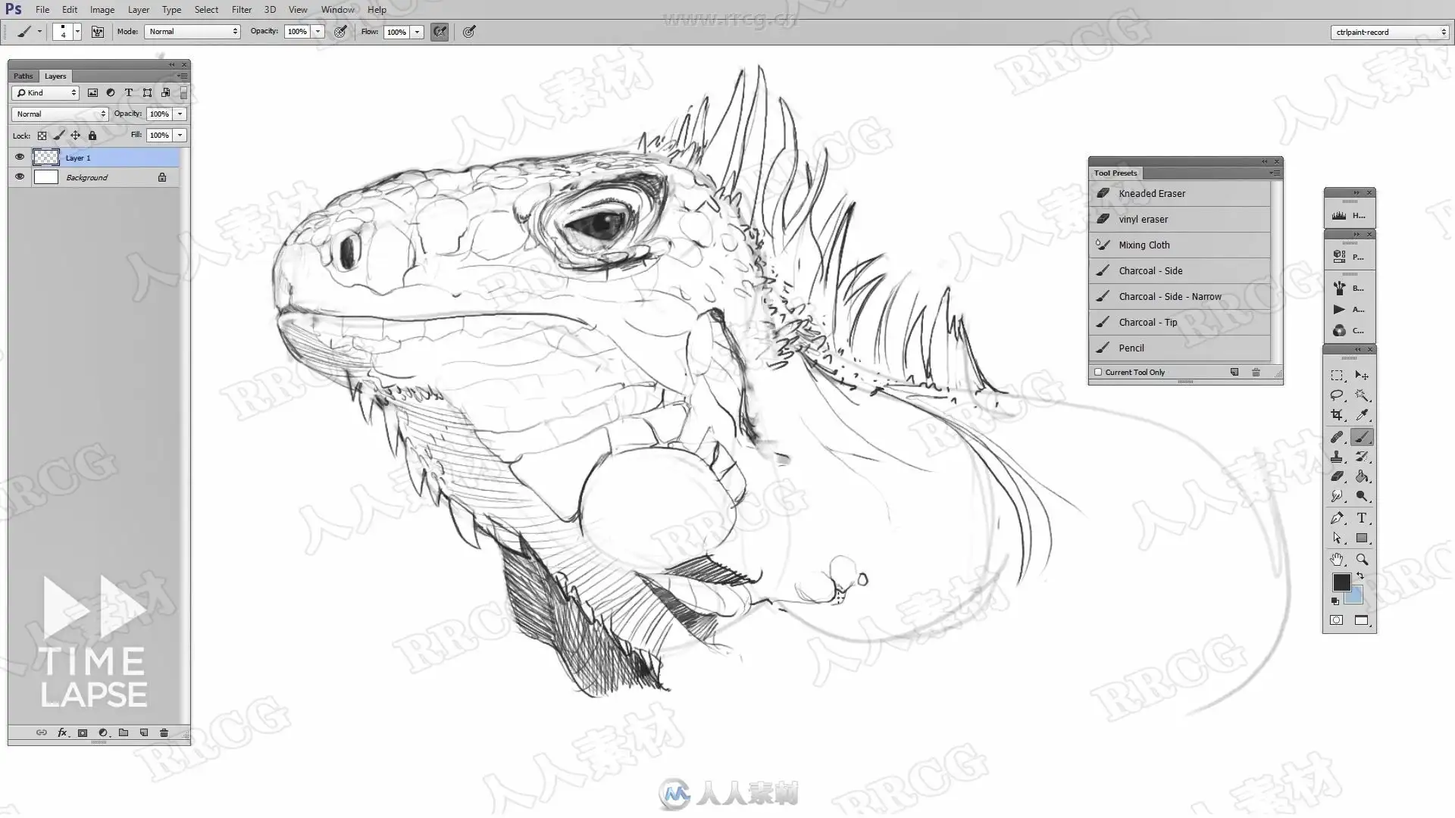Click the foreground color swatch
Image resolution: width=1455 pixels, height=818 pixels.
pyautogui.click(x=1341, y=582)
